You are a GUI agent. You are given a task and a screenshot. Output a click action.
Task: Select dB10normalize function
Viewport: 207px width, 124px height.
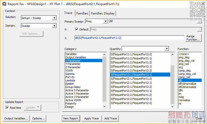187,84
